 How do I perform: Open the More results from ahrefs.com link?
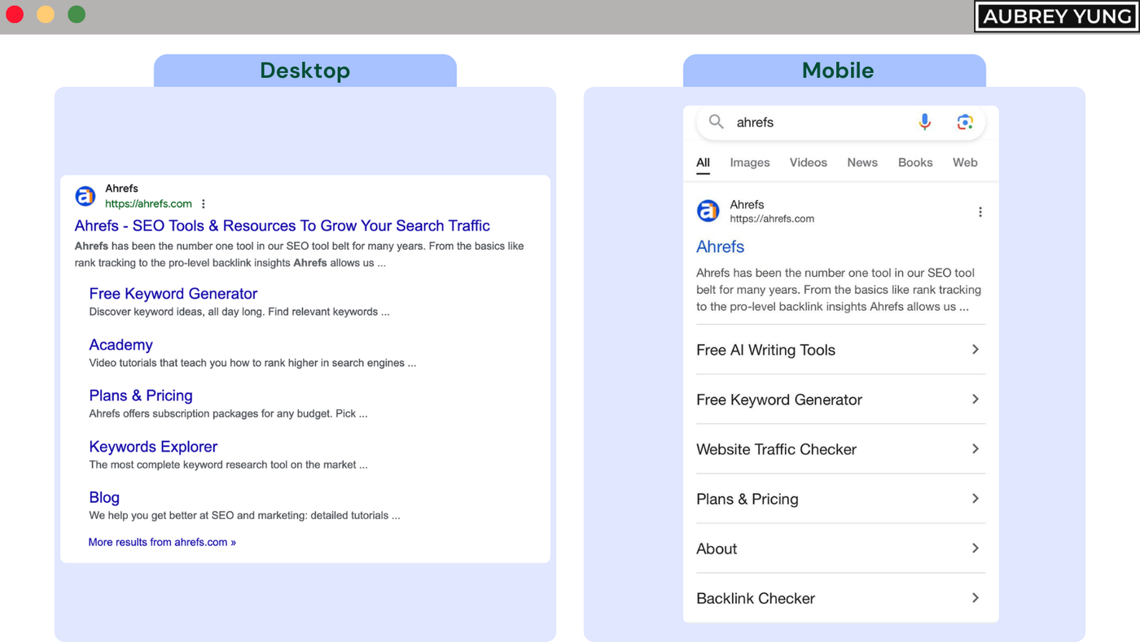click(x=161, y=541)
